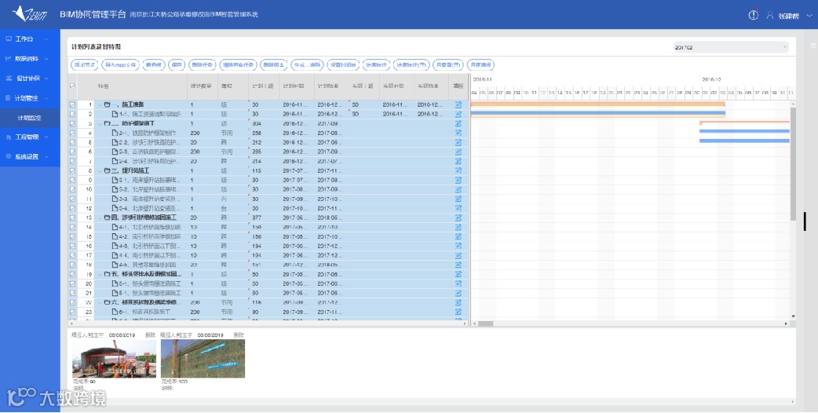The height and width of the screenshot is (413, 818).
Task: Click the BIM logo in the header
Action: point(29,13)
